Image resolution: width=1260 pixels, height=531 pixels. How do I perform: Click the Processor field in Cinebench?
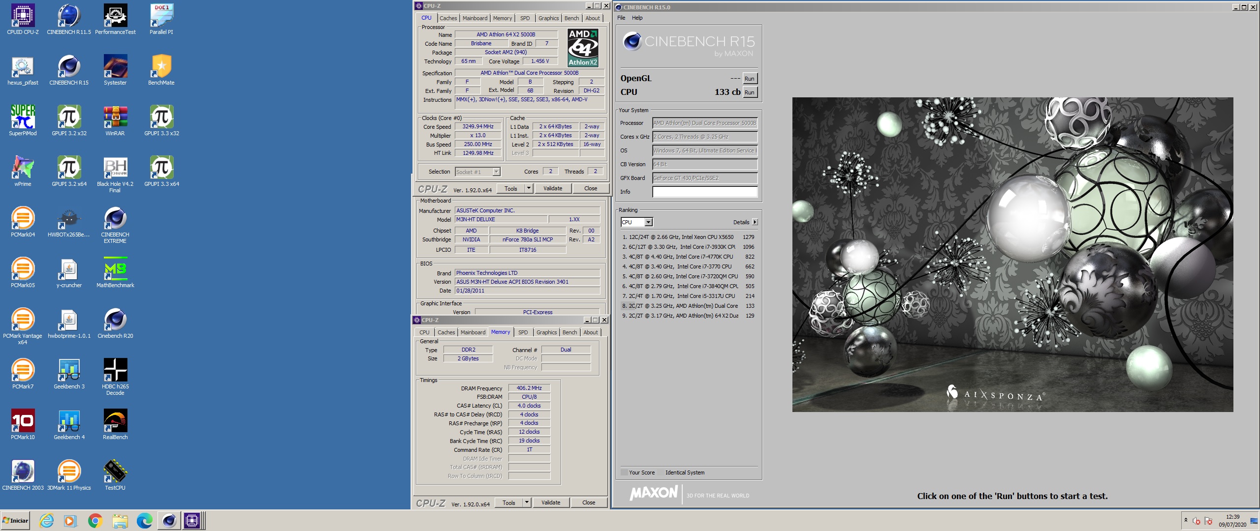coord(705,123)
